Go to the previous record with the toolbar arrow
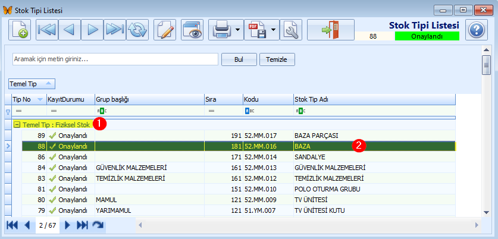This screenshot has height=239, width=498. [x=70, y=30]
